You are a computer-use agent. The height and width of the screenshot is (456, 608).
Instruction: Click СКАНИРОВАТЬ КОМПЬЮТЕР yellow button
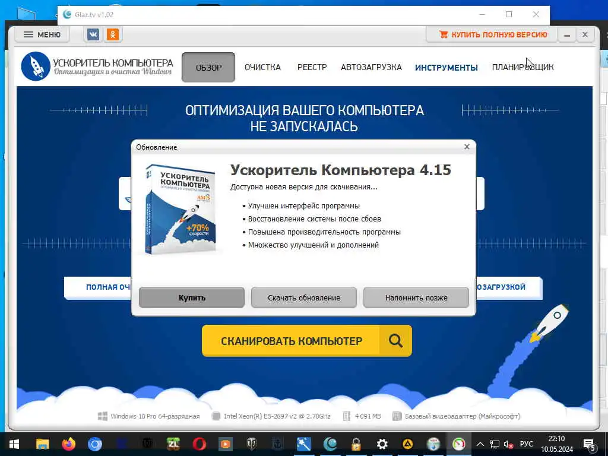click(x=307, y=341)
